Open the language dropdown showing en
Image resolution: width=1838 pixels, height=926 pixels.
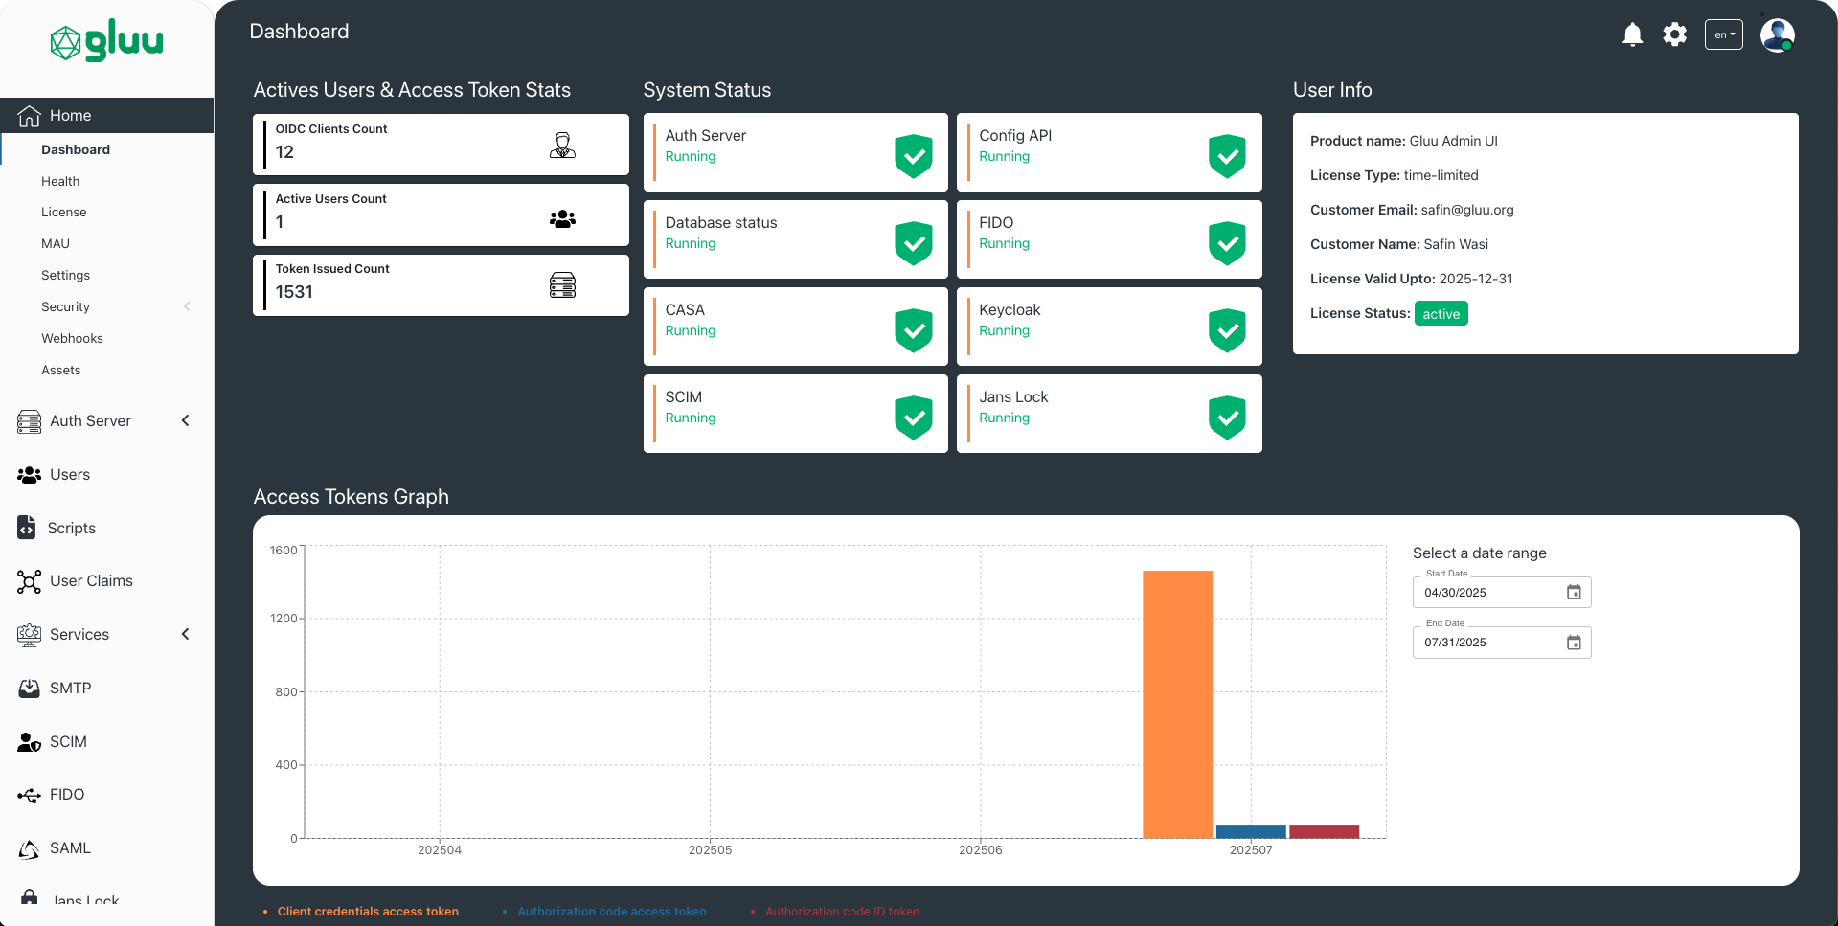point(1723,34)
